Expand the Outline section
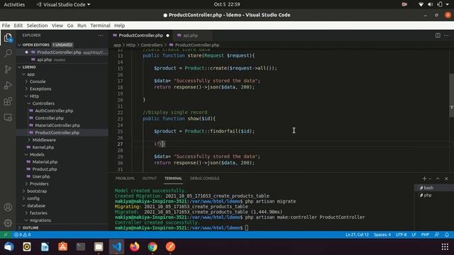 pyautogui.click(x=19, y=228)
